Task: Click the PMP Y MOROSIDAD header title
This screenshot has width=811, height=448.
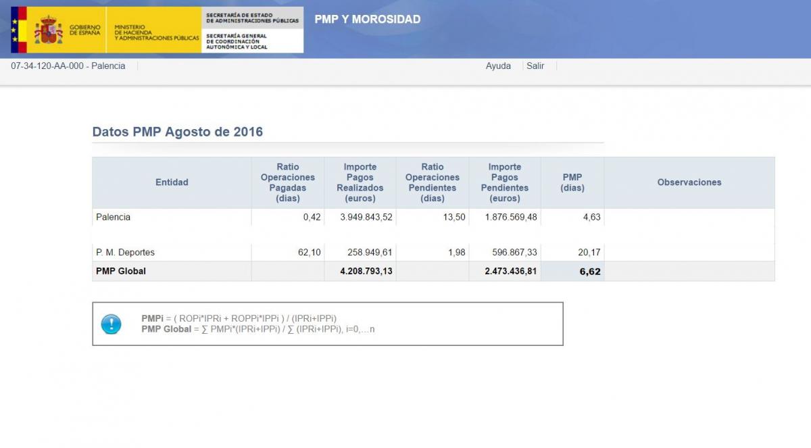Action: (367, 20)
